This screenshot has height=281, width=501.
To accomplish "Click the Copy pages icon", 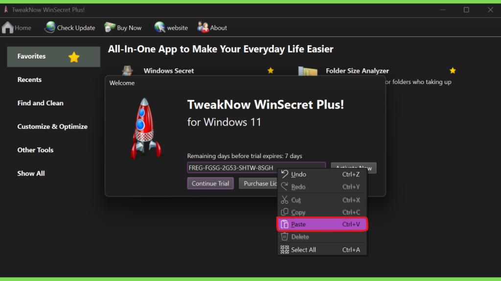I will point(284,212).
